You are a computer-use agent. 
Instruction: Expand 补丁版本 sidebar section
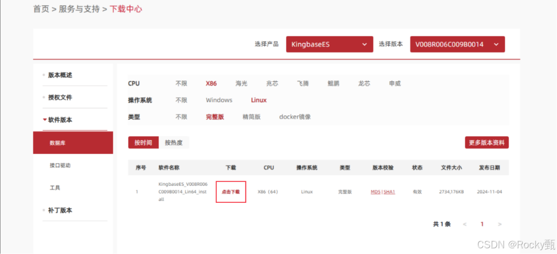coord(60,210)
